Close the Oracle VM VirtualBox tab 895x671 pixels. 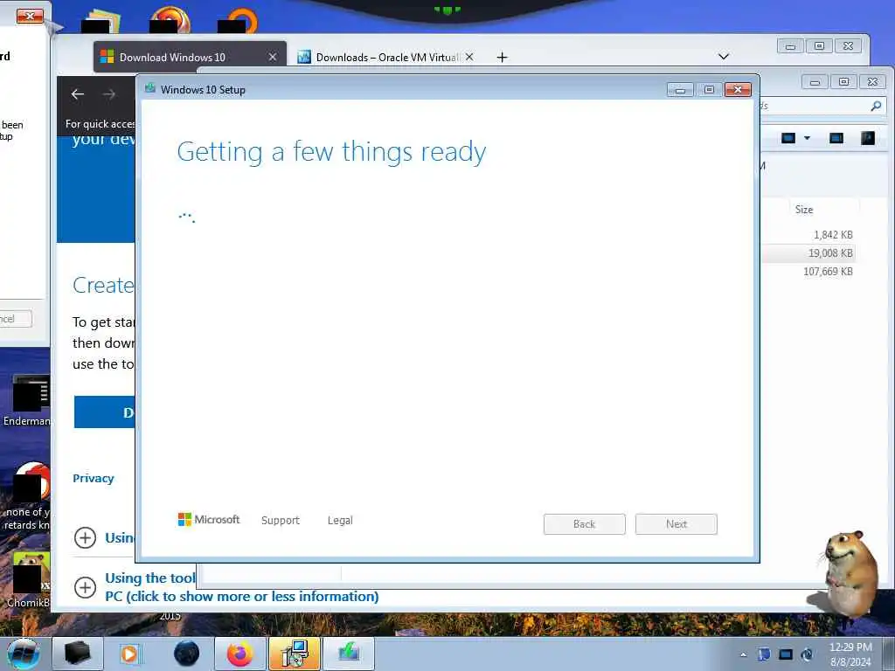(469, 57)
